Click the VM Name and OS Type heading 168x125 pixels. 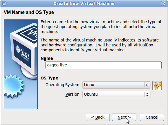click(x=29, y=12)
